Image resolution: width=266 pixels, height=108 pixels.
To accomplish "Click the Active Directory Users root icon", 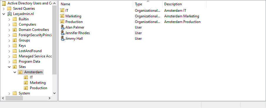I will [x=4, y=3].
